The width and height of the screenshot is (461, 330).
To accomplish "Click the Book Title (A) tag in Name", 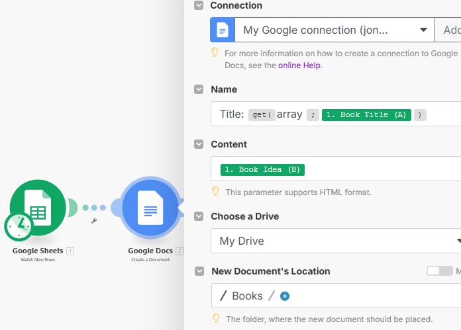I will (366, 114).
